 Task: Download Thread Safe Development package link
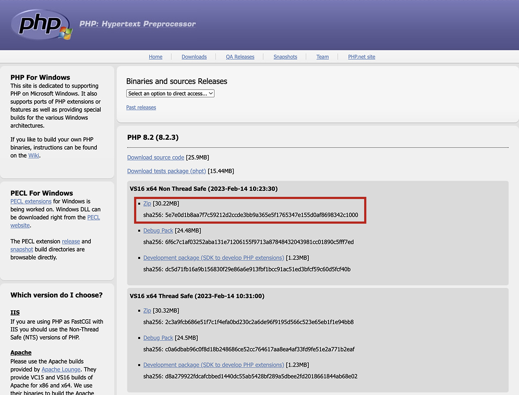tap(214, 365)
